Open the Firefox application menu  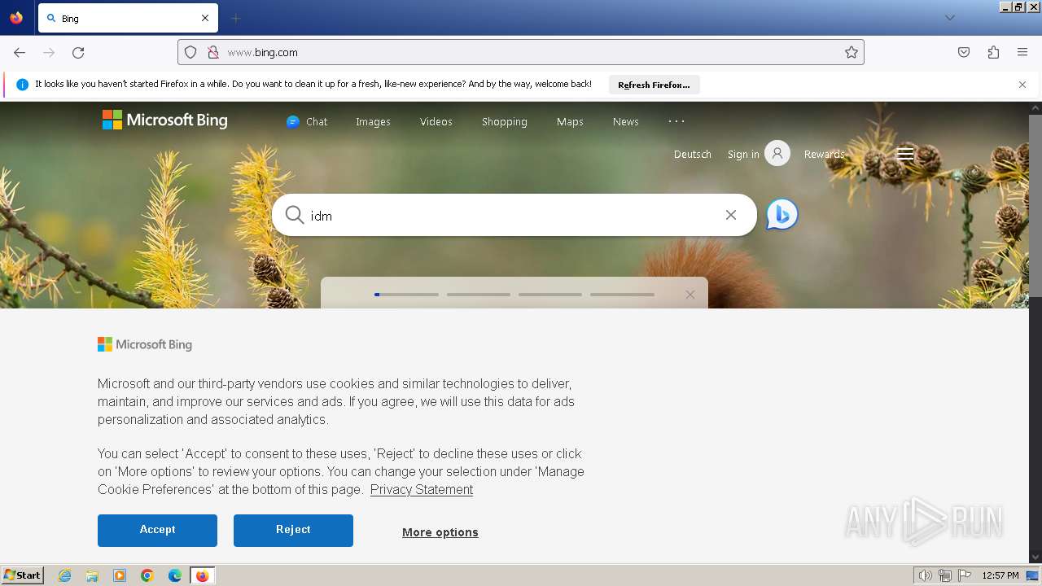point(1022,52)
